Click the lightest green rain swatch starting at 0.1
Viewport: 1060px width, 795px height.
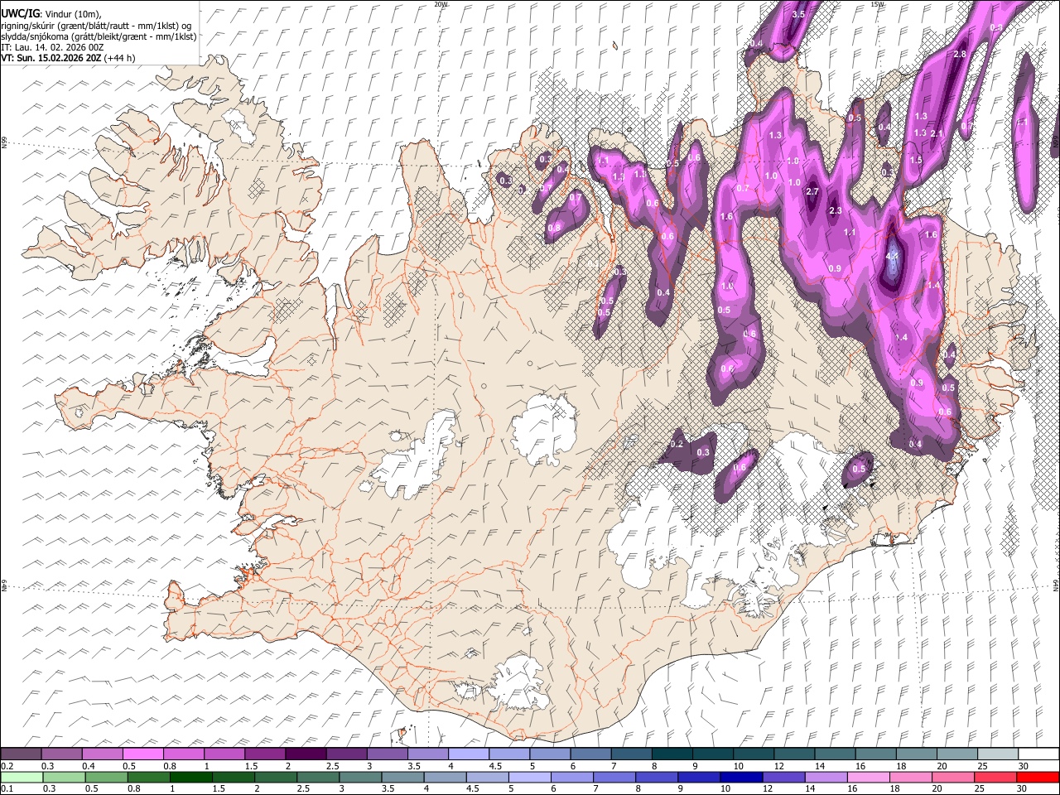tap(22, 778)
